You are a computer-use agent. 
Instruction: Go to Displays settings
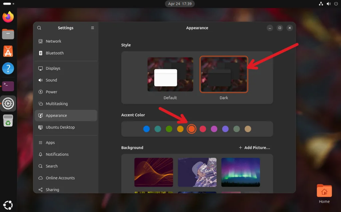[66, 68]
